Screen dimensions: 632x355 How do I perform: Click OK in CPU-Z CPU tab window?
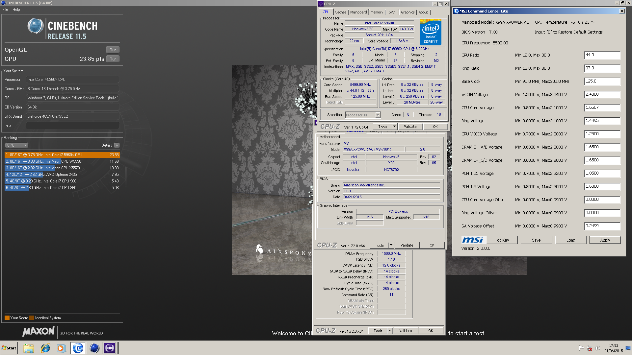[435, 127]
